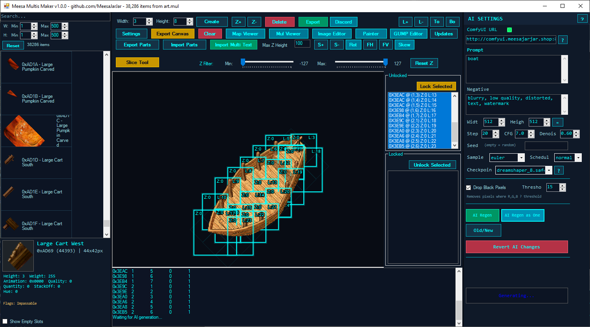Activate the Slice Tool button
The width and height of the screenshot is (590, 327).
coord(137,62)
